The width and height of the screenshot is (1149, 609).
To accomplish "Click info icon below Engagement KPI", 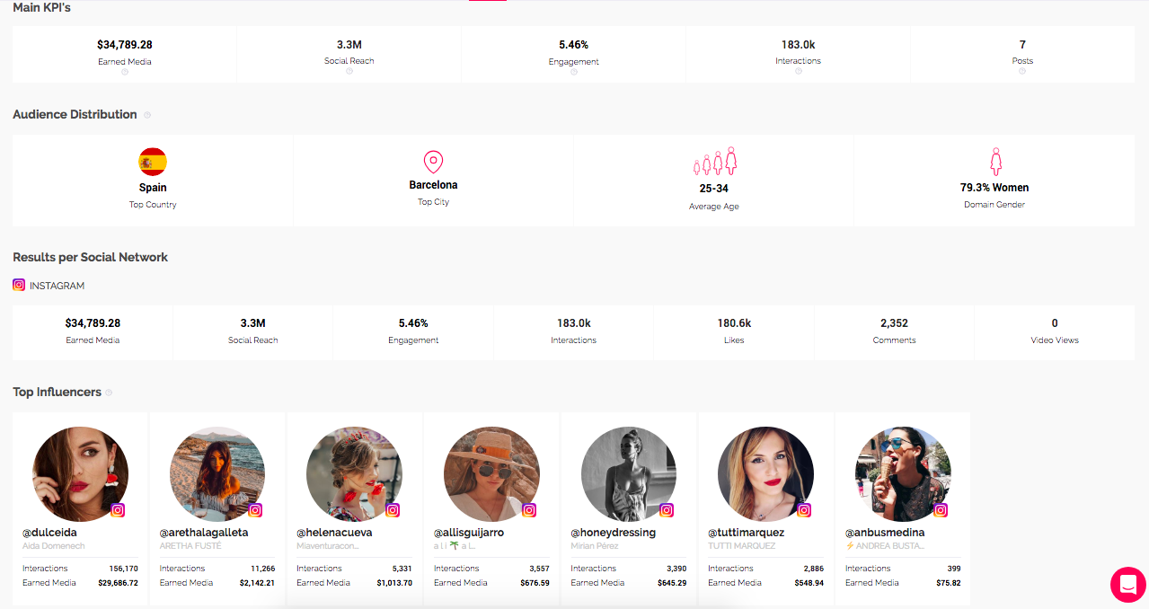I will click(574, 72).
